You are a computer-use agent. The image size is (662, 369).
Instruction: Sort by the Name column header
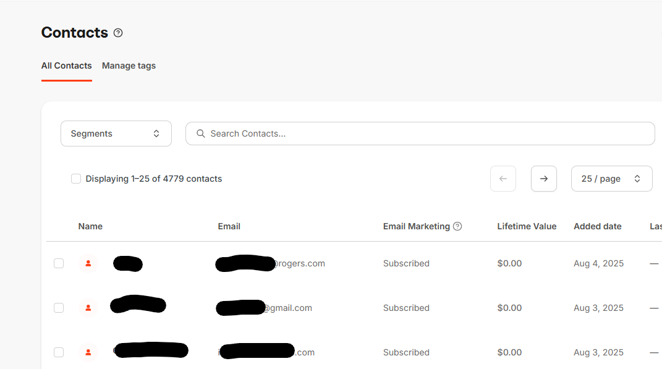tap(90, 226)
